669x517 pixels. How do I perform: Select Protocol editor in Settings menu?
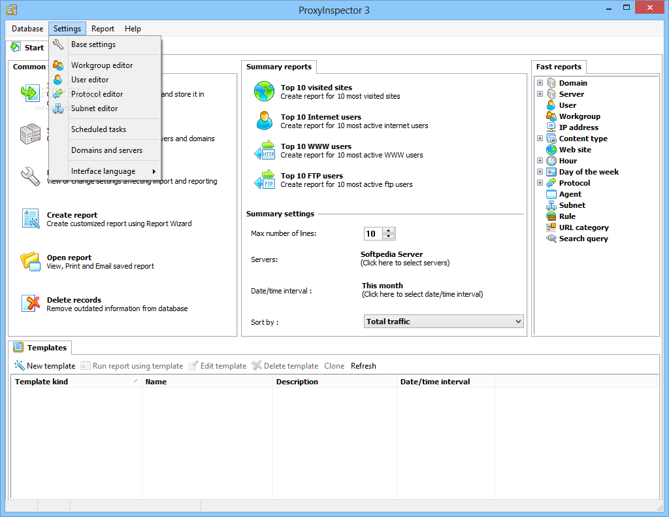coord(105,94)
